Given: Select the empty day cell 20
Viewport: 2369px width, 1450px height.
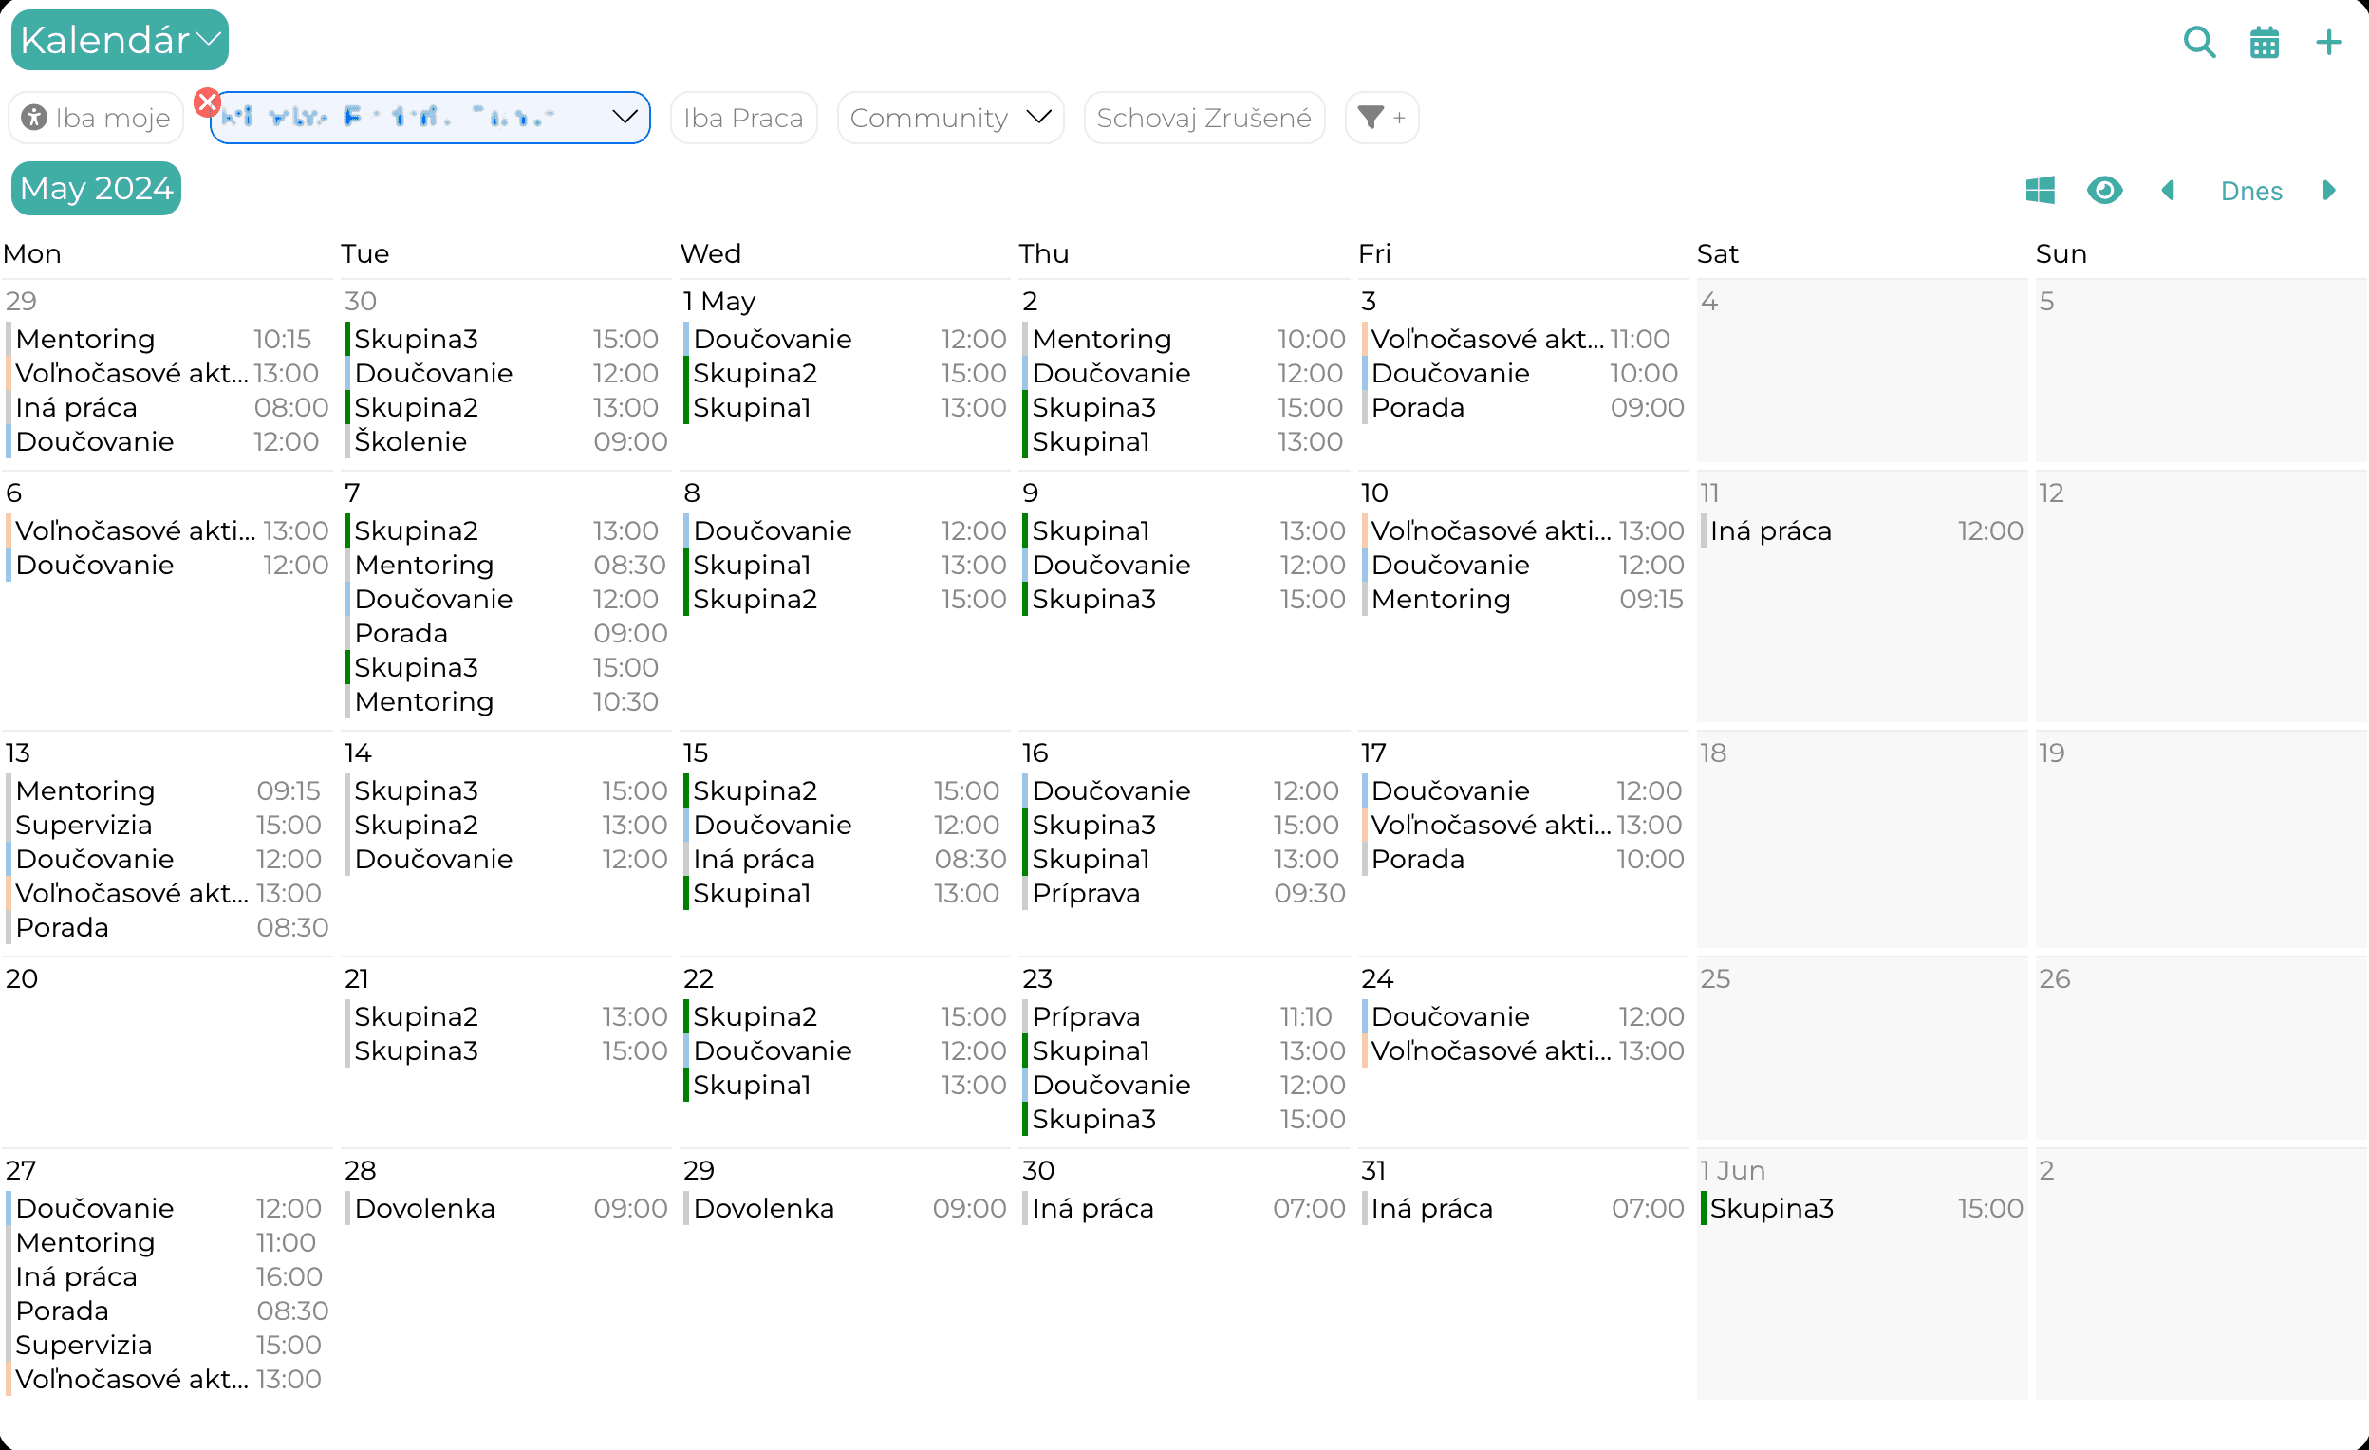Looking at the screenshot, I should [x=167, y=1048].
